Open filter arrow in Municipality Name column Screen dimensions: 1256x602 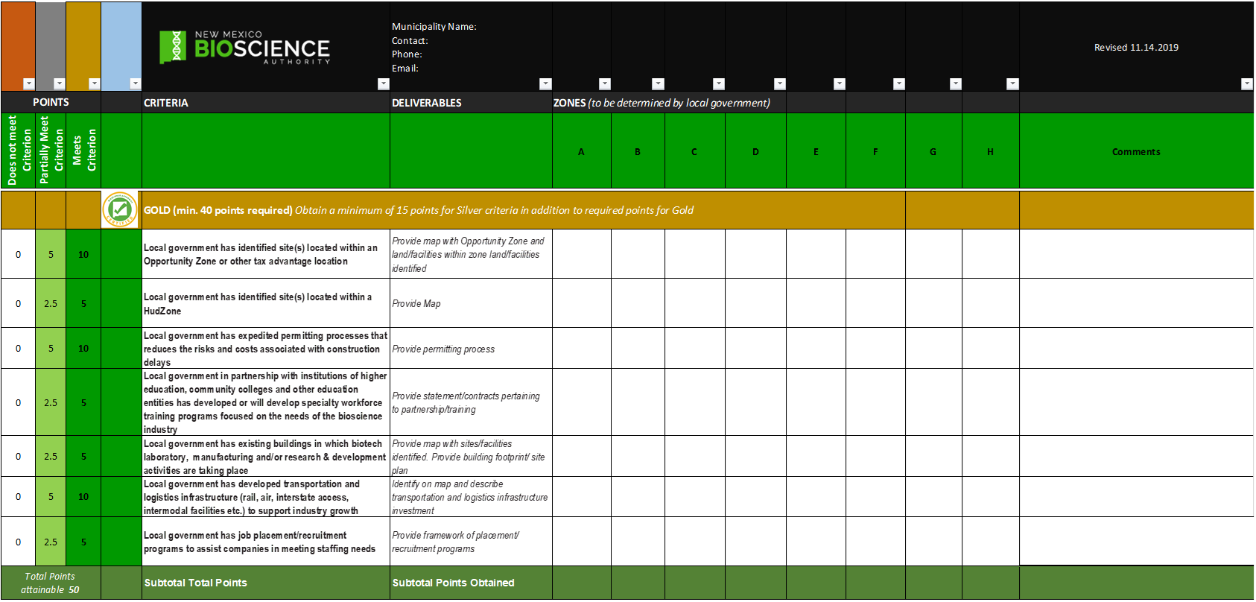pos(545,83)
